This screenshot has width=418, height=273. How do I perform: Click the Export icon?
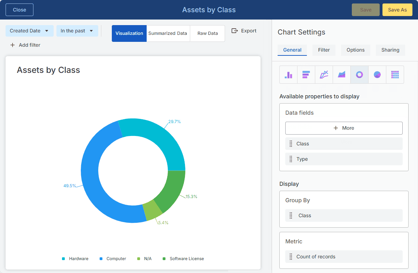tap(234, 31)
